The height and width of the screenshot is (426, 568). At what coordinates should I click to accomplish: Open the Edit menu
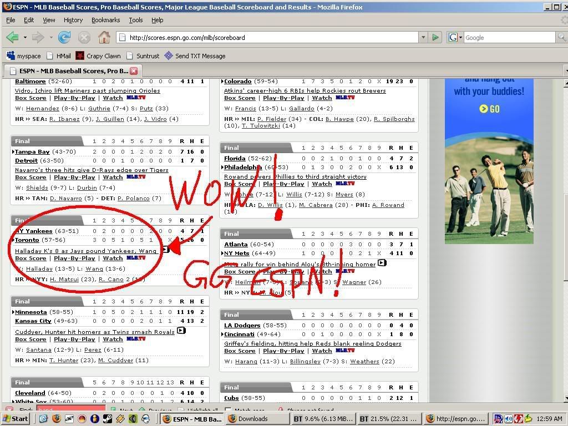tap(29, 20)
